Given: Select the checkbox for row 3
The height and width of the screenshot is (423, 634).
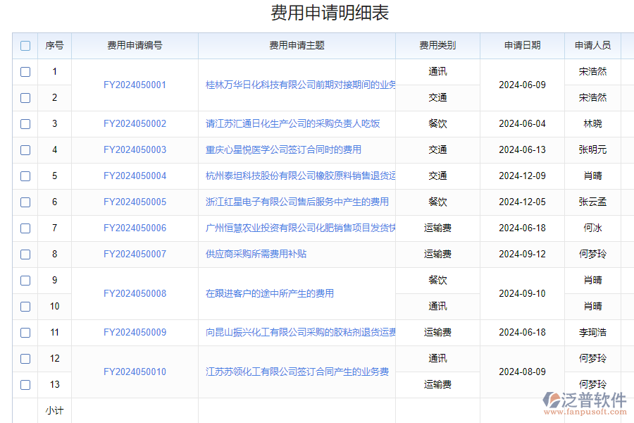Looking at the screenshot, I should [x=25, y=124].
